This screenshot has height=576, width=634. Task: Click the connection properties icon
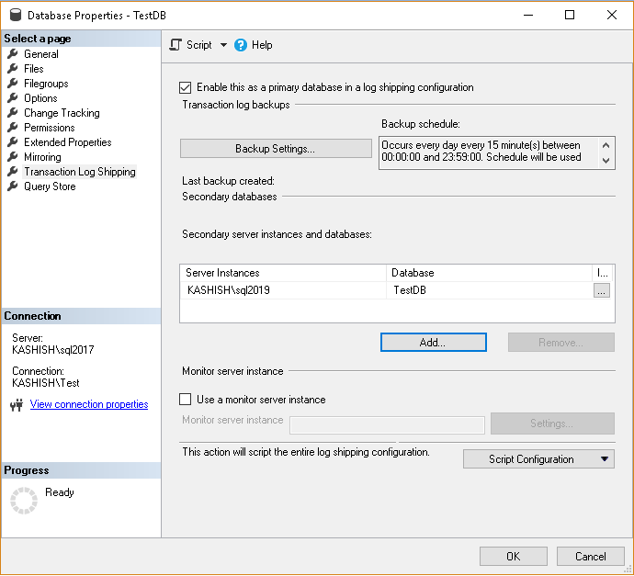coord(16,404)
